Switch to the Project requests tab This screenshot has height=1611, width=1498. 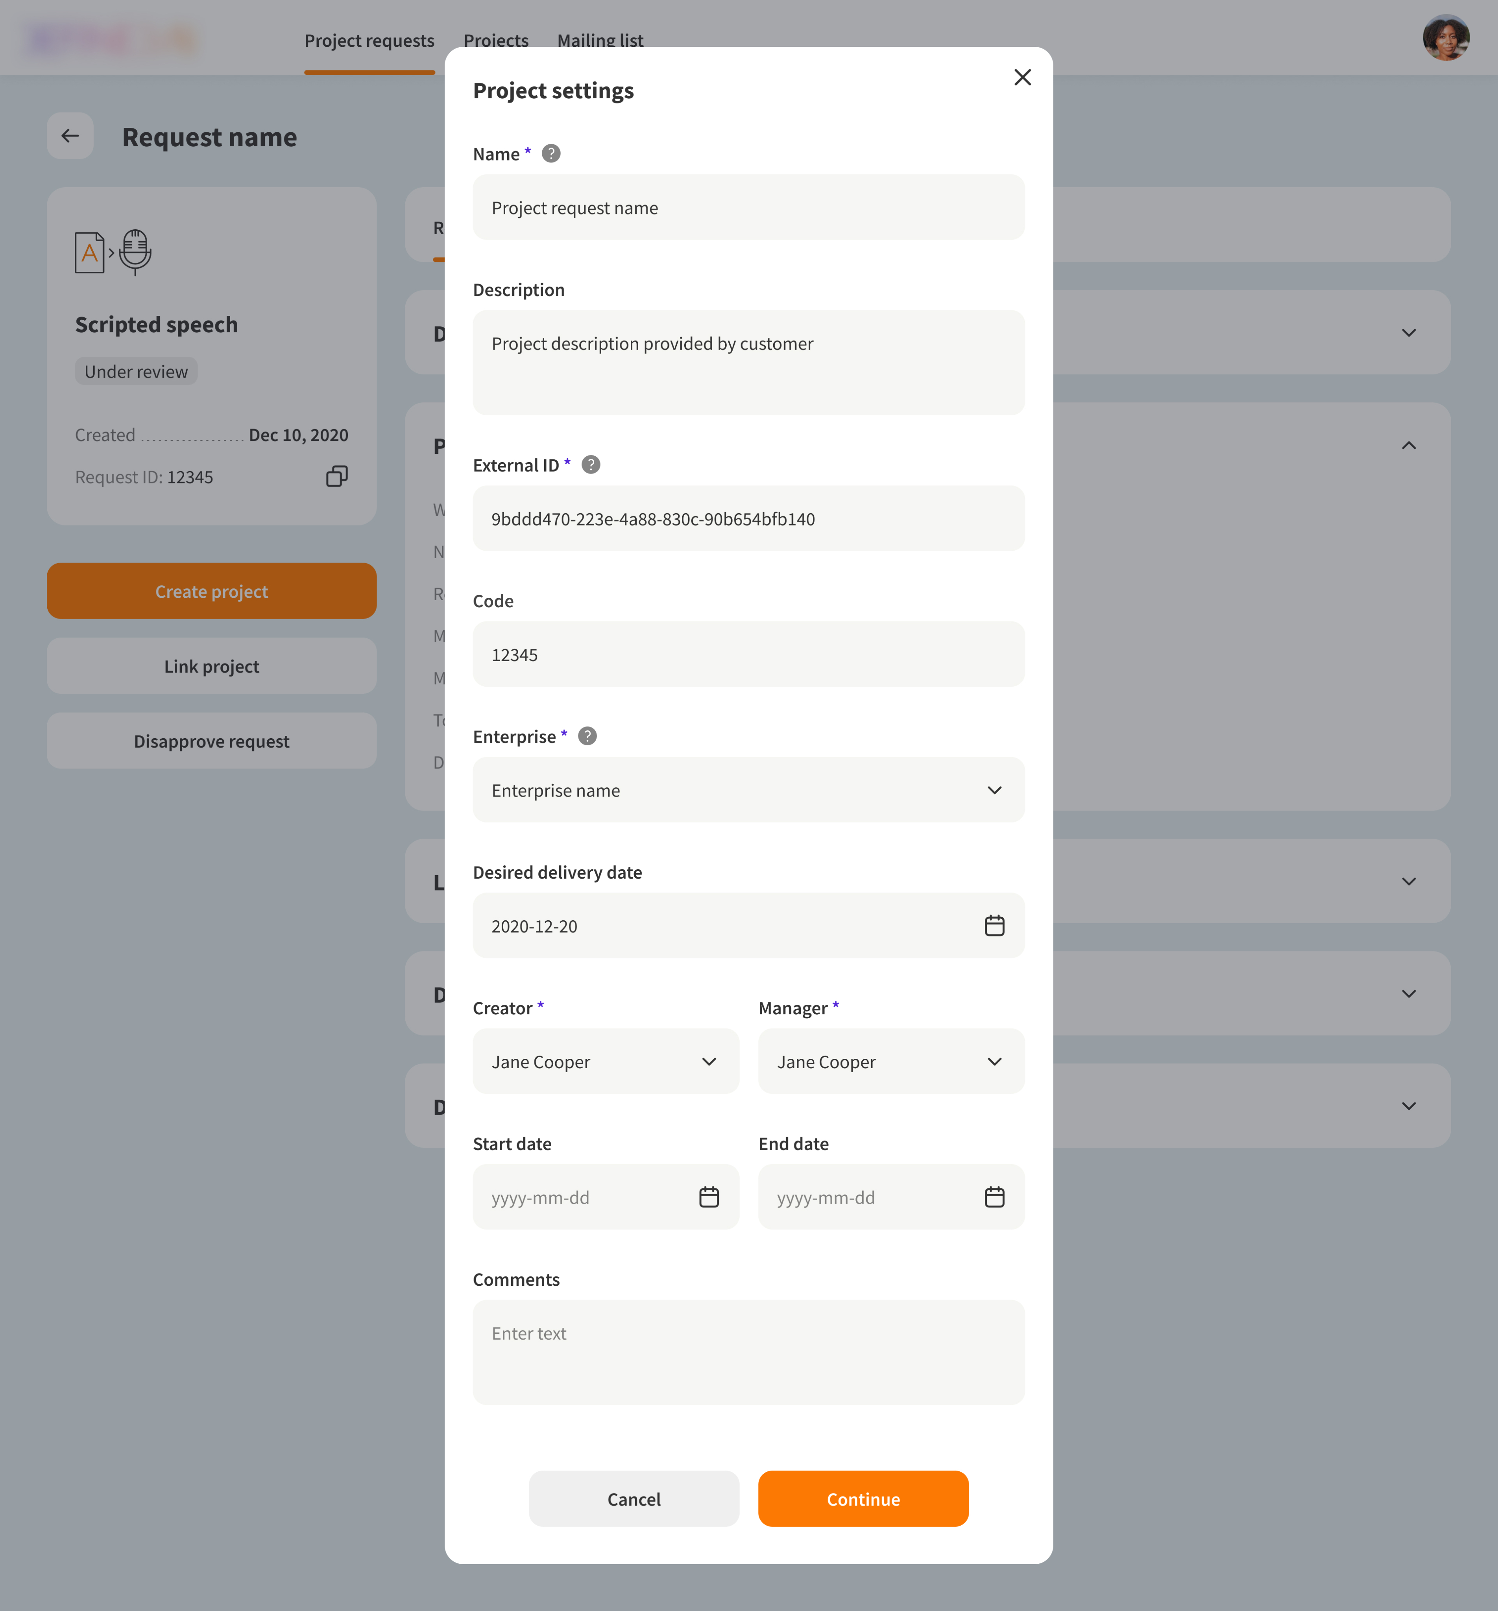pos(369,41)
